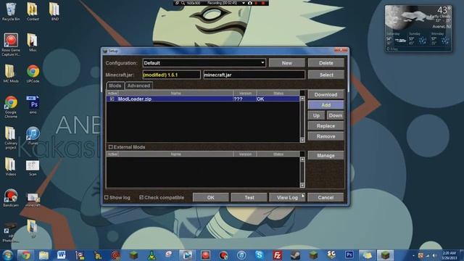The image size is (464, 261).
Task: Open the Scan file on the desktop
Action: (x=33, y=167)
